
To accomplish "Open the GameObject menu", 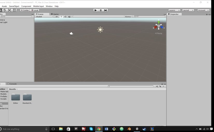I will point(14,6).
